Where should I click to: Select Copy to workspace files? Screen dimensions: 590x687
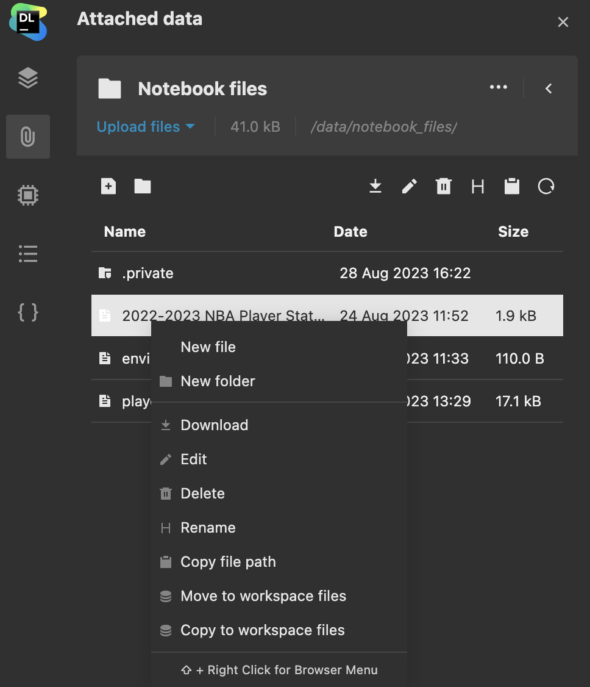262,630
